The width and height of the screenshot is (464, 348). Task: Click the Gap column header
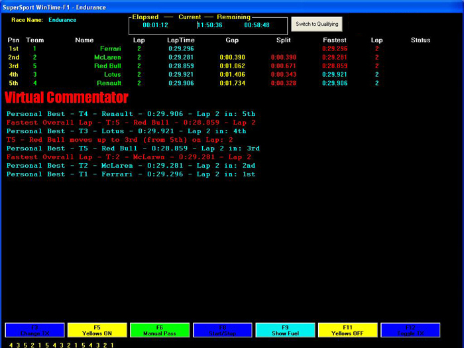[x=232, y=40]
